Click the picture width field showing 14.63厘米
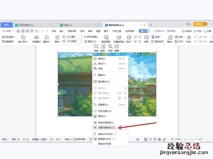This screenshot has width=213, height=159. pyautogui.click(x=74, y=41)
